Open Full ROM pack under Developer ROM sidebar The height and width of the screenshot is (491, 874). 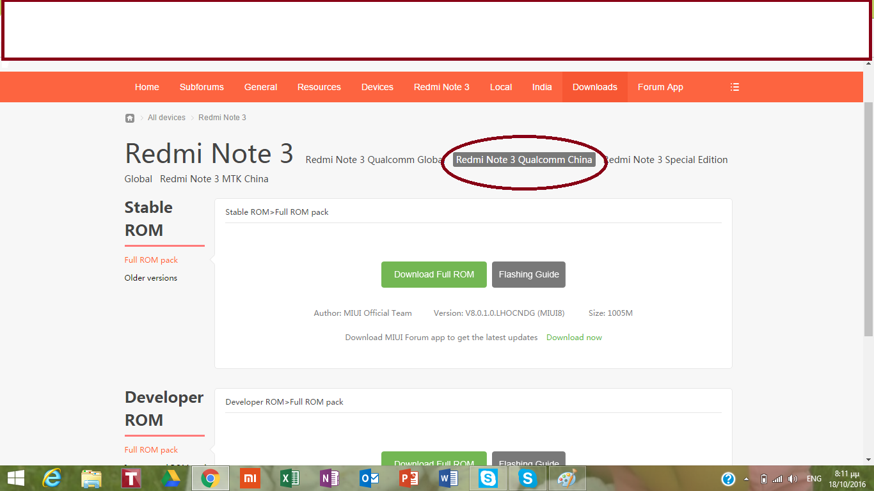(x=151, y=450)
